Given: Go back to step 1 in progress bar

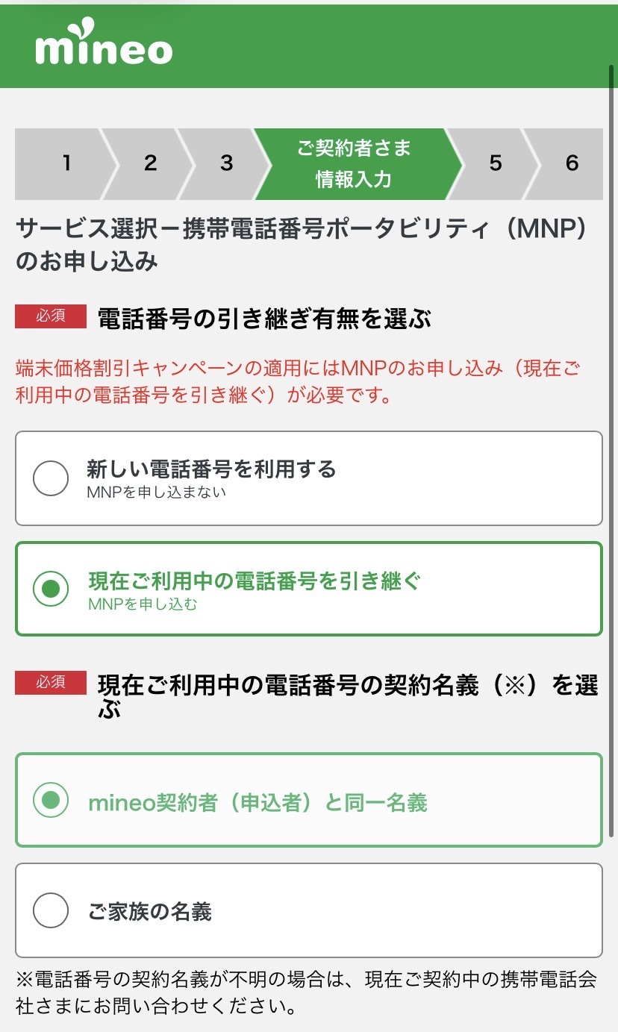Looking at the screenshot, I should pyautogui.click(x=66, y=163).
